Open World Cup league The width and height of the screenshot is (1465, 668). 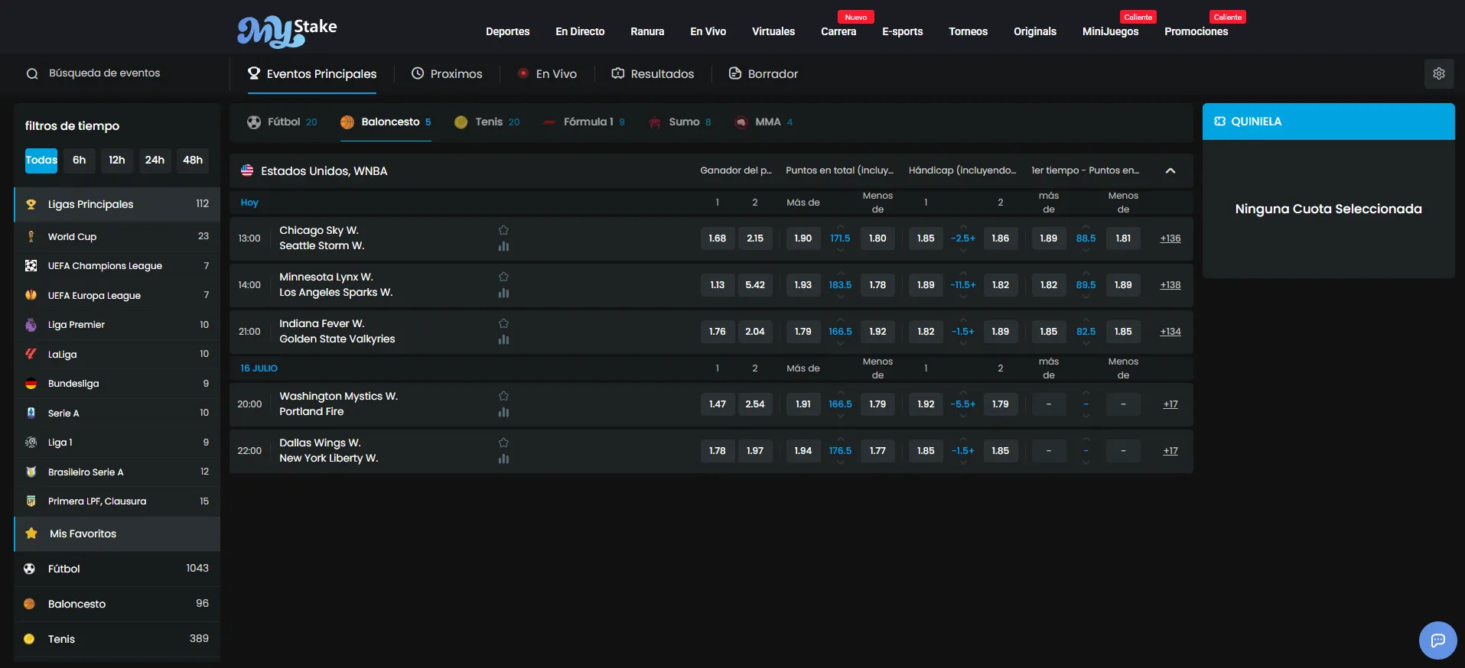pos(117,236)
